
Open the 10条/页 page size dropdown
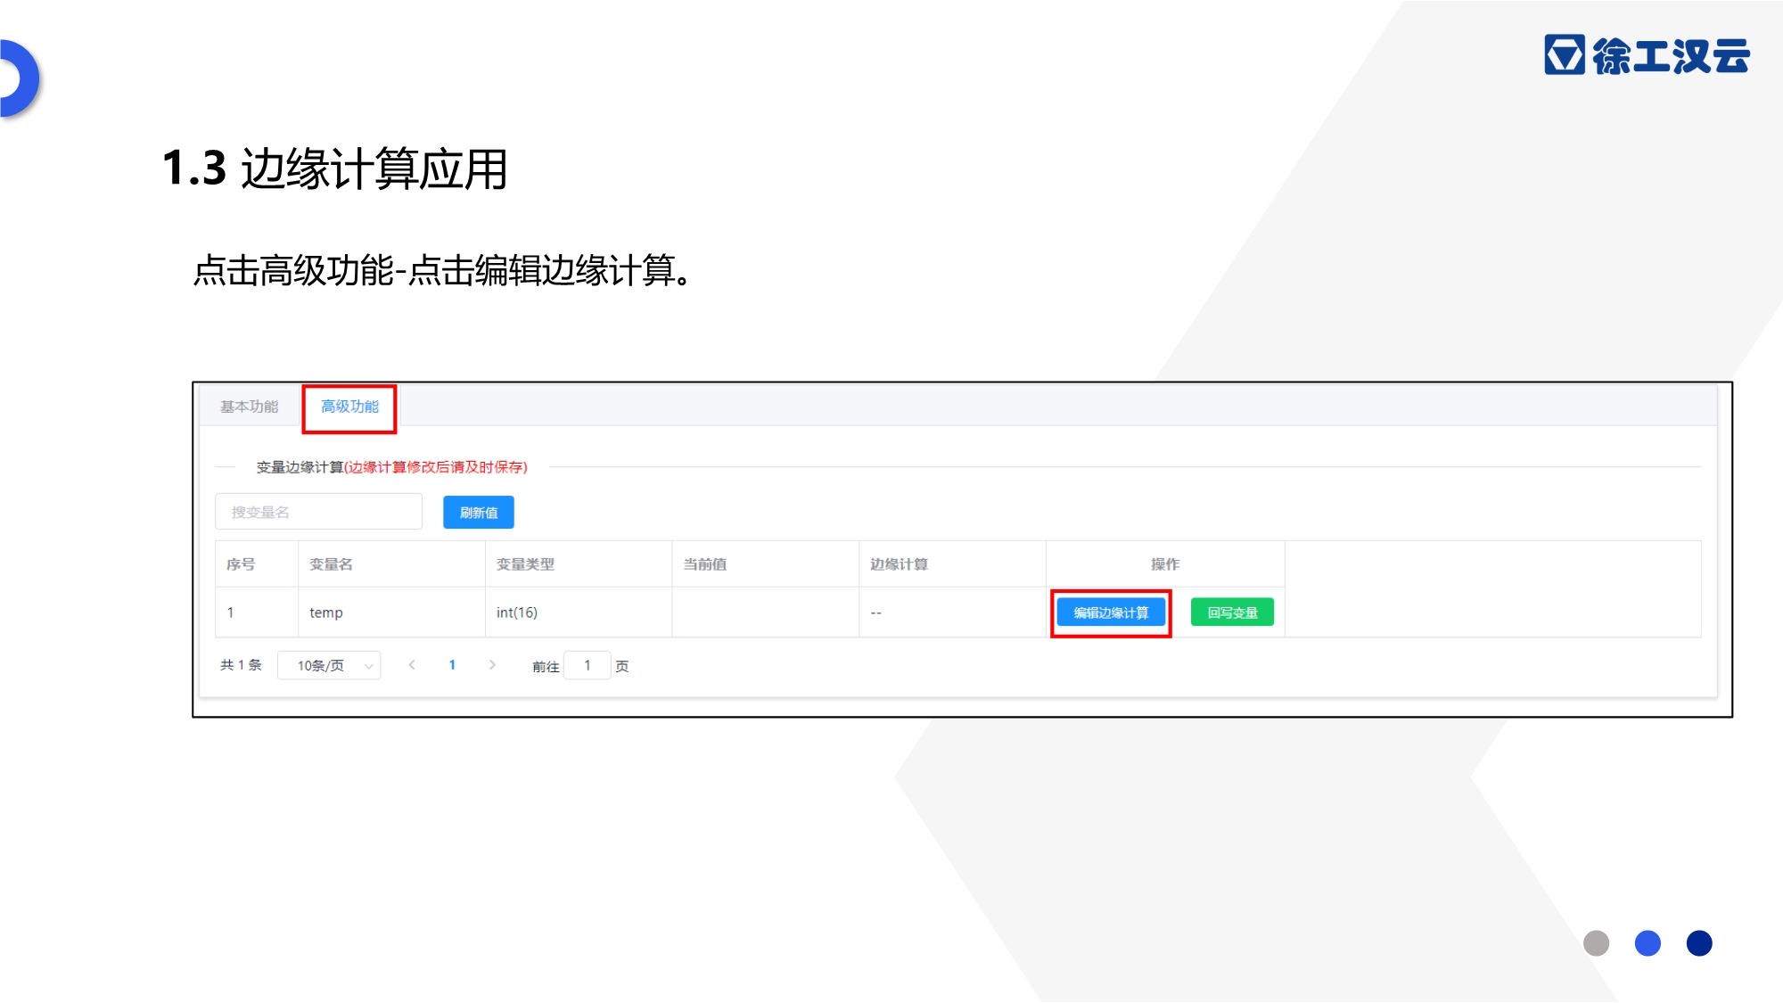click(x=321, y=666)
